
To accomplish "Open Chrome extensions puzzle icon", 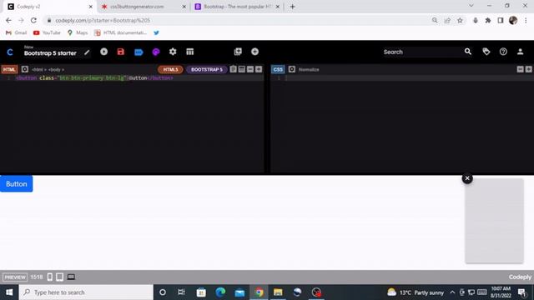I will coord(487,20).
